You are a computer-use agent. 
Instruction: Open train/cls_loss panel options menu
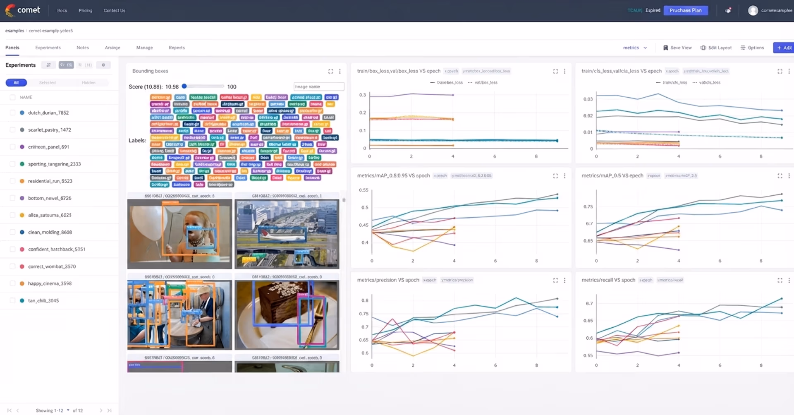coord(789,71)
